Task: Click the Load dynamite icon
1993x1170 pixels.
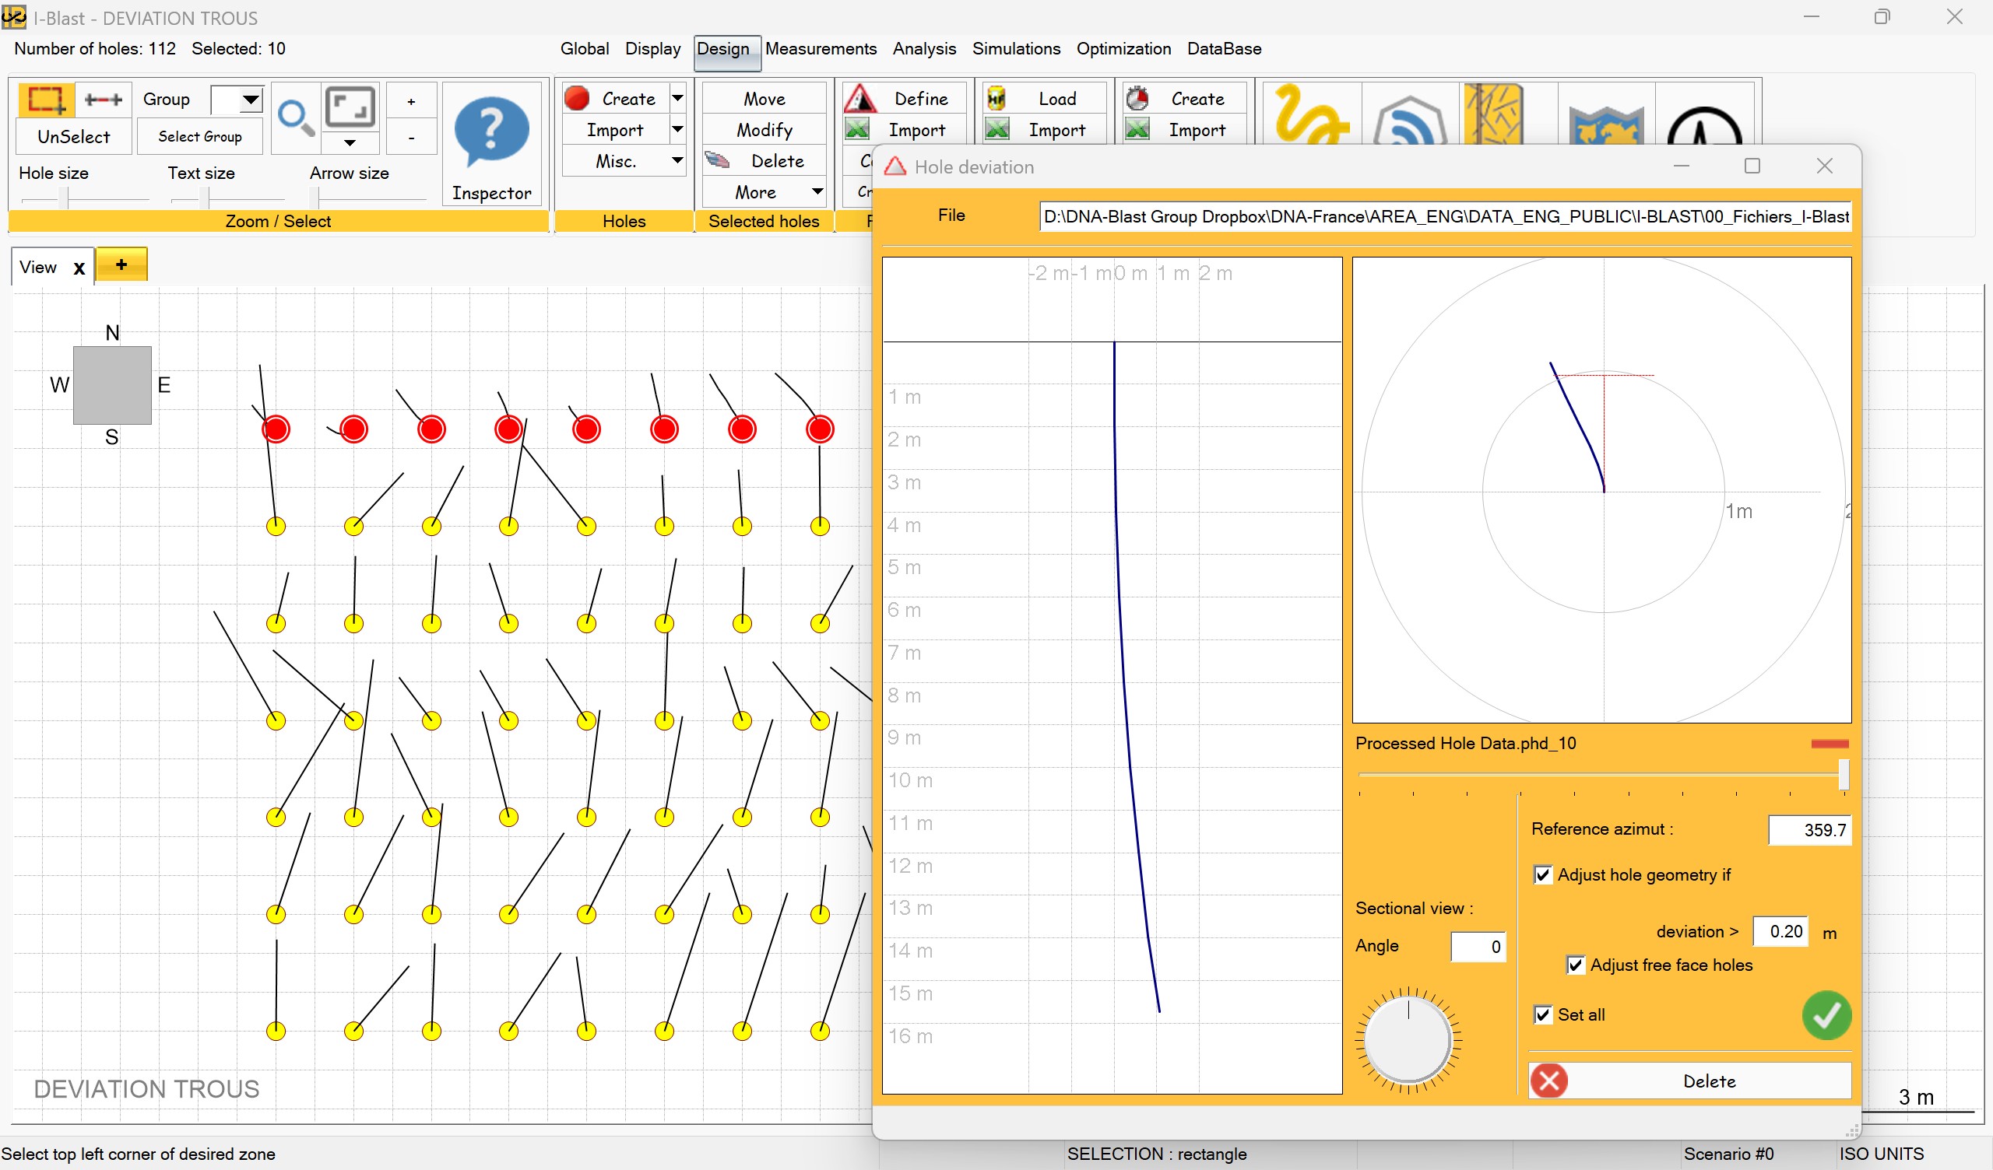Action: pyautogui.click(x=997, y=97)
